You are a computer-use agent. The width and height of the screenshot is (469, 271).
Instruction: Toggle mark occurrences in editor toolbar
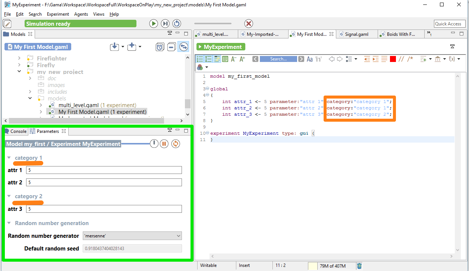217,59
